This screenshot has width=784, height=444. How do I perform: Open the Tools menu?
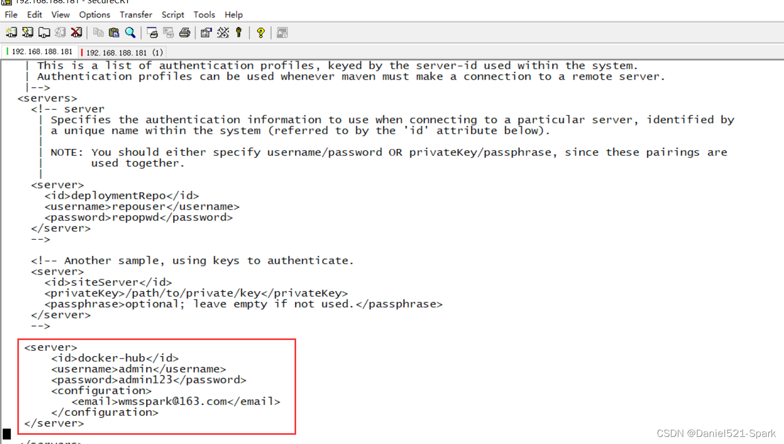204,15
